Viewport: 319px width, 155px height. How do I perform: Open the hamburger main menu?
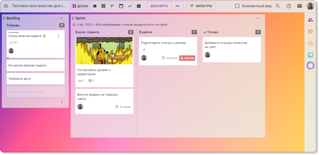pyautogui.click(x=6, y=6)
